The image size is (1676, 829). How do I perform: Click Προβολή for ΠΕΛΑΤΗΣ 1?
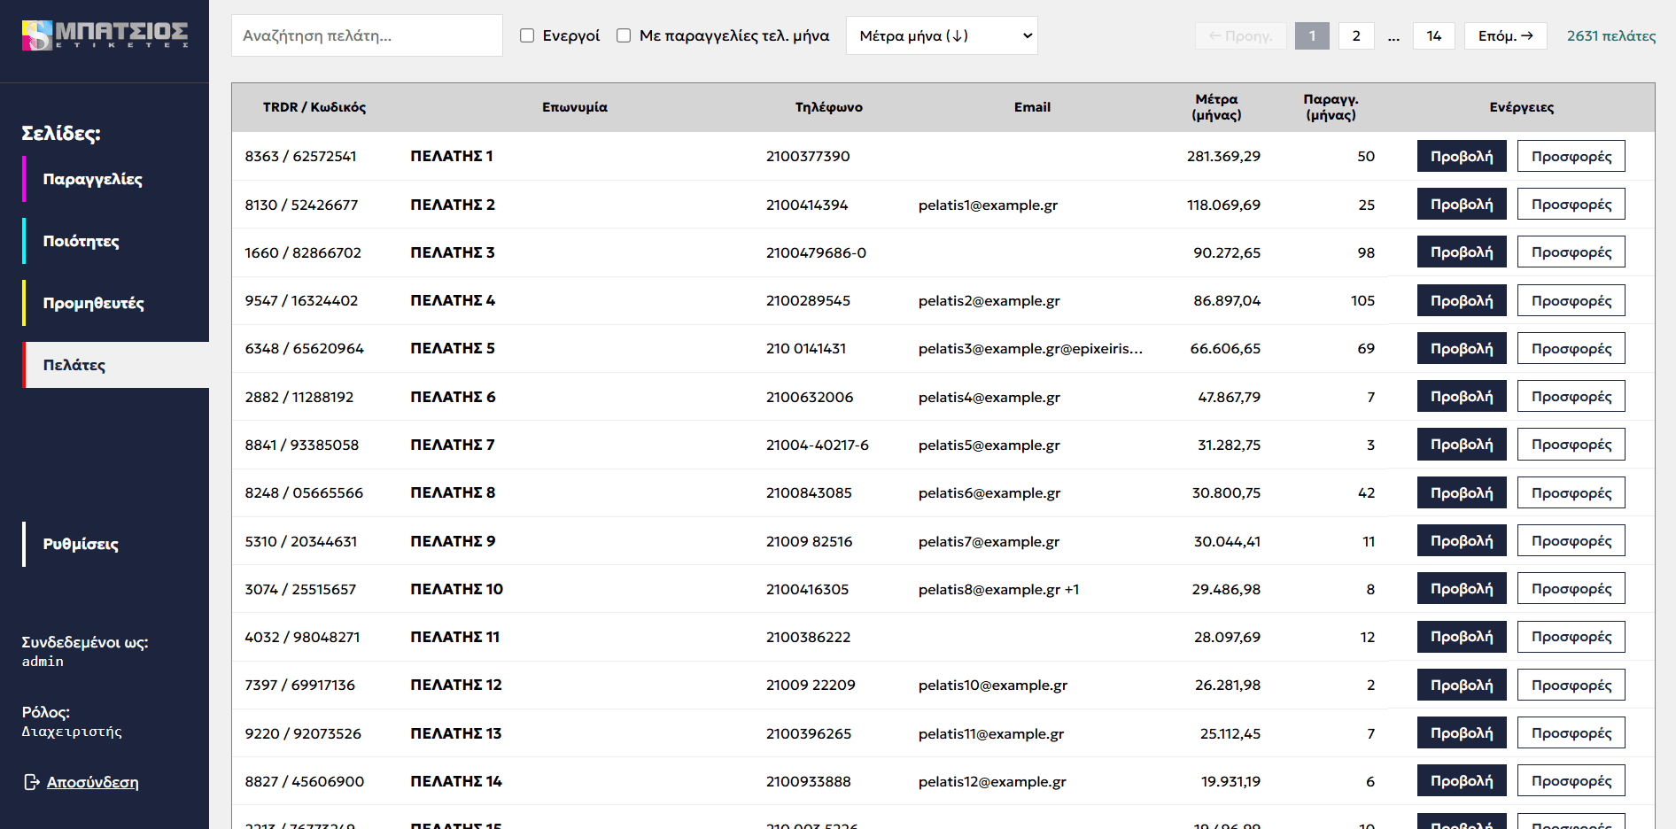[x=1461, y=156]
